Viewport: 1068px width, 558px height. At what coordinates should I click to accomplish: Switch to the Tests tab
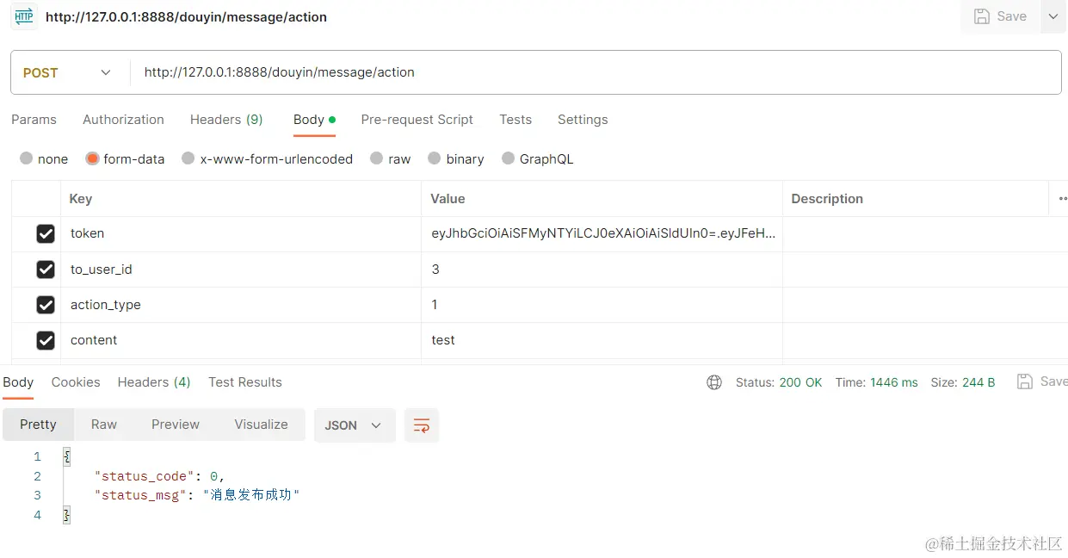tap(515, 120)
